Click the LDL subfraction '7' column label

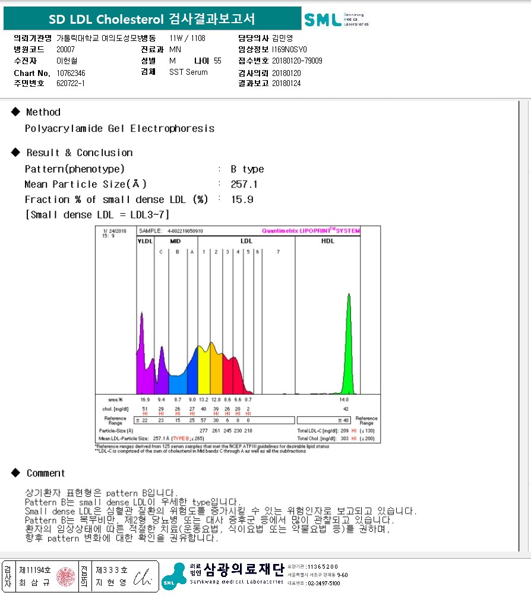[x=279, y=252]
